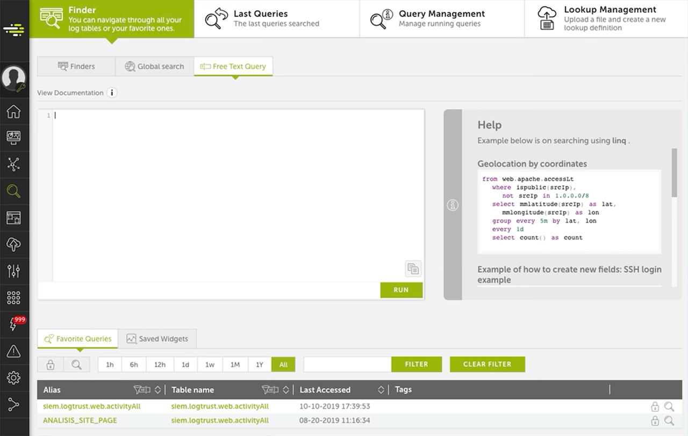
Task: Switch to the Global search tab
Action: pos(154,66)
